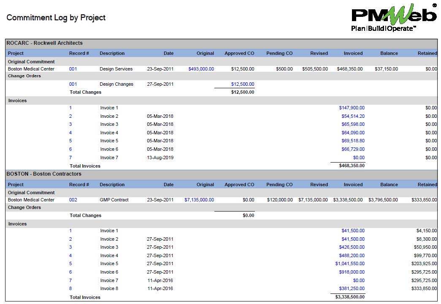Open the $918,000.00 invoice amount
441x304 pixels.
tap(352, 272)
